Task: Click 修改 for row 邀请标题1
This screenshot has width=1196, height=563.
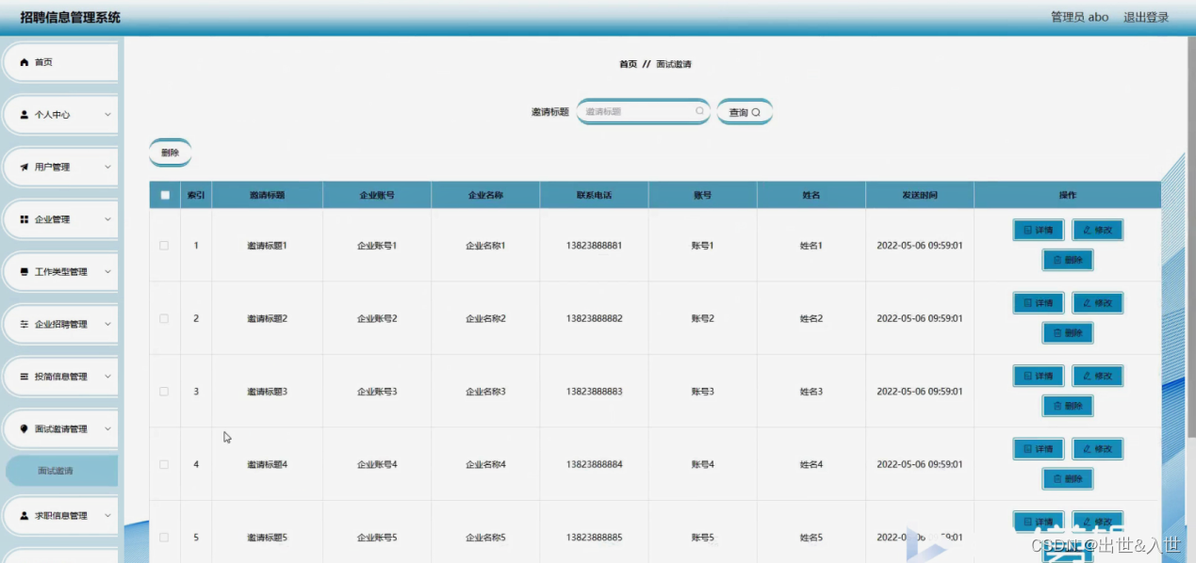Action: pos(1098,230)
